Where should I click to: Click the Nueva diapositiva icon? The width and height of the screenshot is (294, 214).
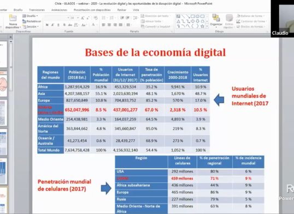(13, 19)
